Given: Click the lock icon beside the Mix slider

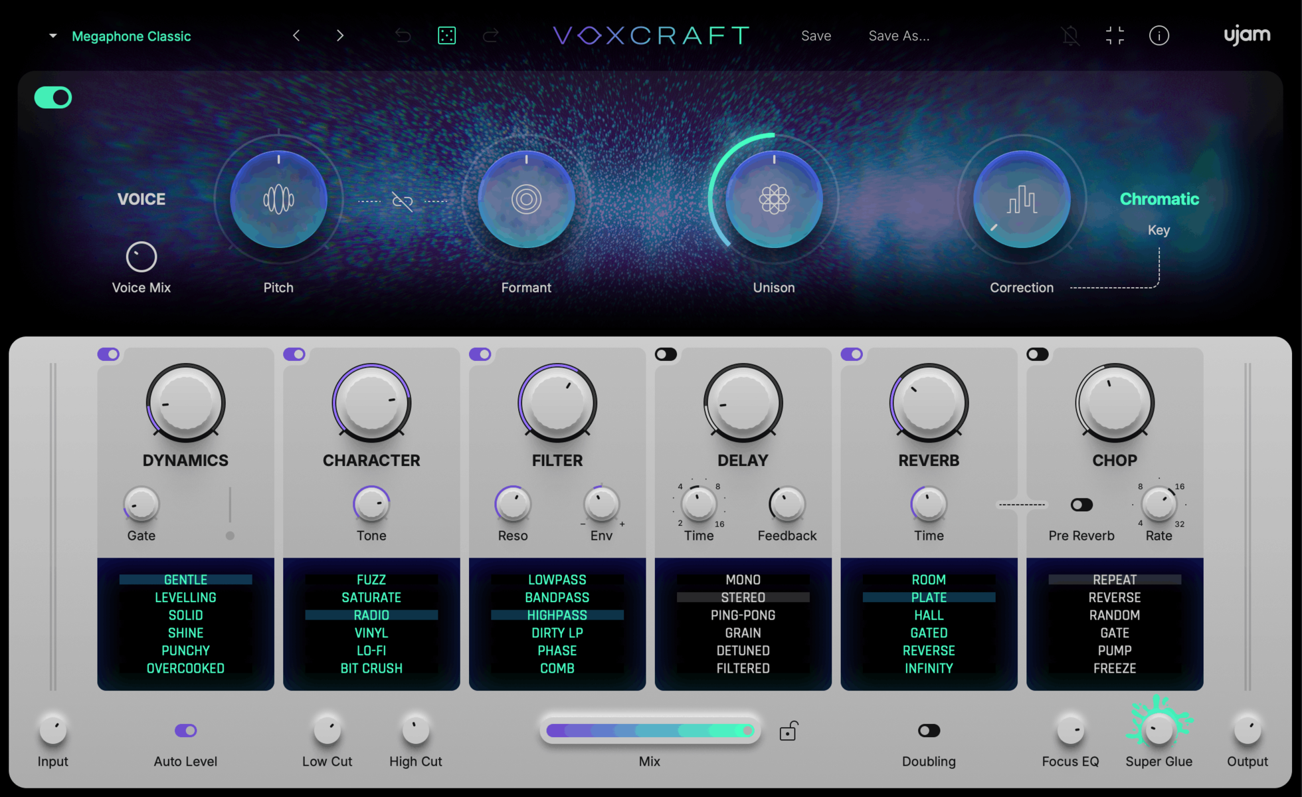Looking at the screenshot, I should (x=789, y=730).
